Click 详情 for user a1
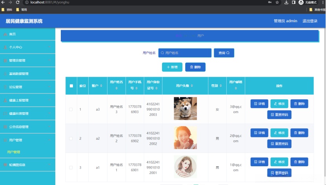The height and width of the screenshot is (185, 326). 259,162
